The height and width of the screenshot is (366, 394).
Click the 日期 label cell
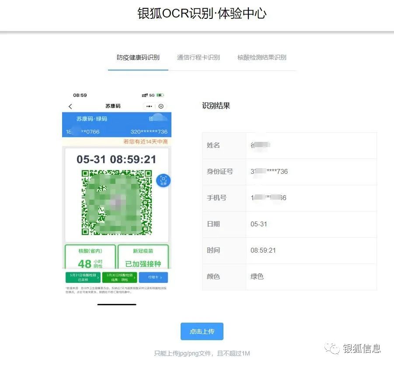coord(224,224)
